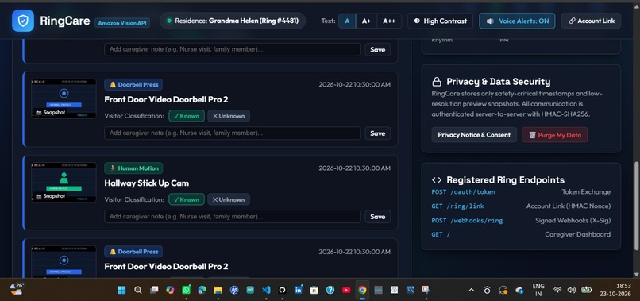Click the caregiver note field under Hallway Stick Up Cam
640x301 pixels.
point(233,217)
